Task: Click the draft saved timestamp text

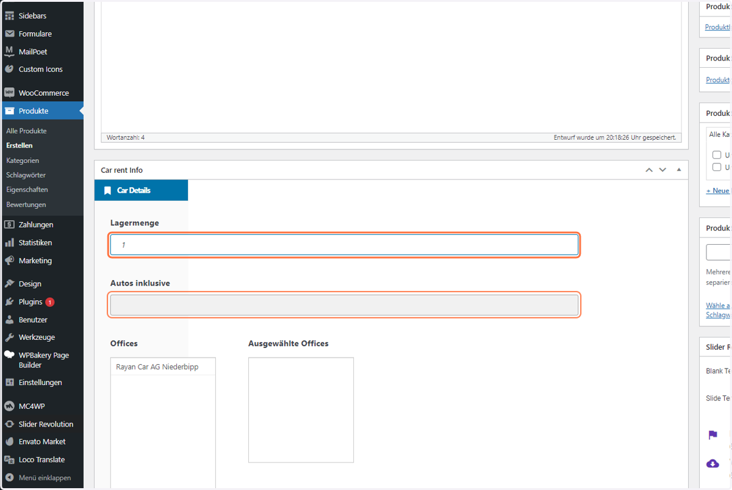Action: pyautogui.click(x=615, y=137)
